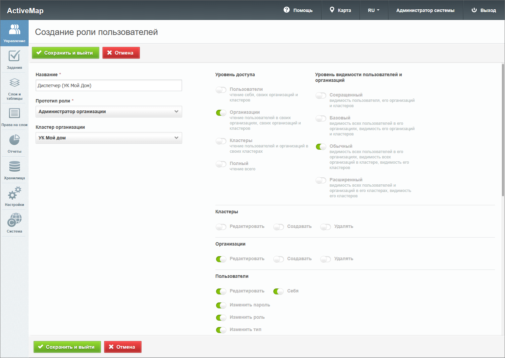The width and height of the screenshot is (505, 358).
Task: Open the Управление sidebar section
Action: pyautogui.click(x=14, y=33)
